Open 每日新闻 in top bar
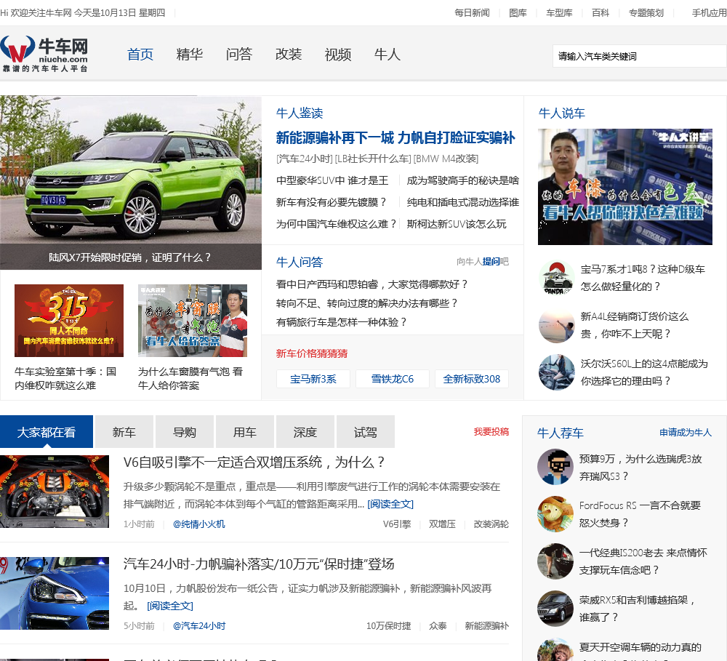 472,13
